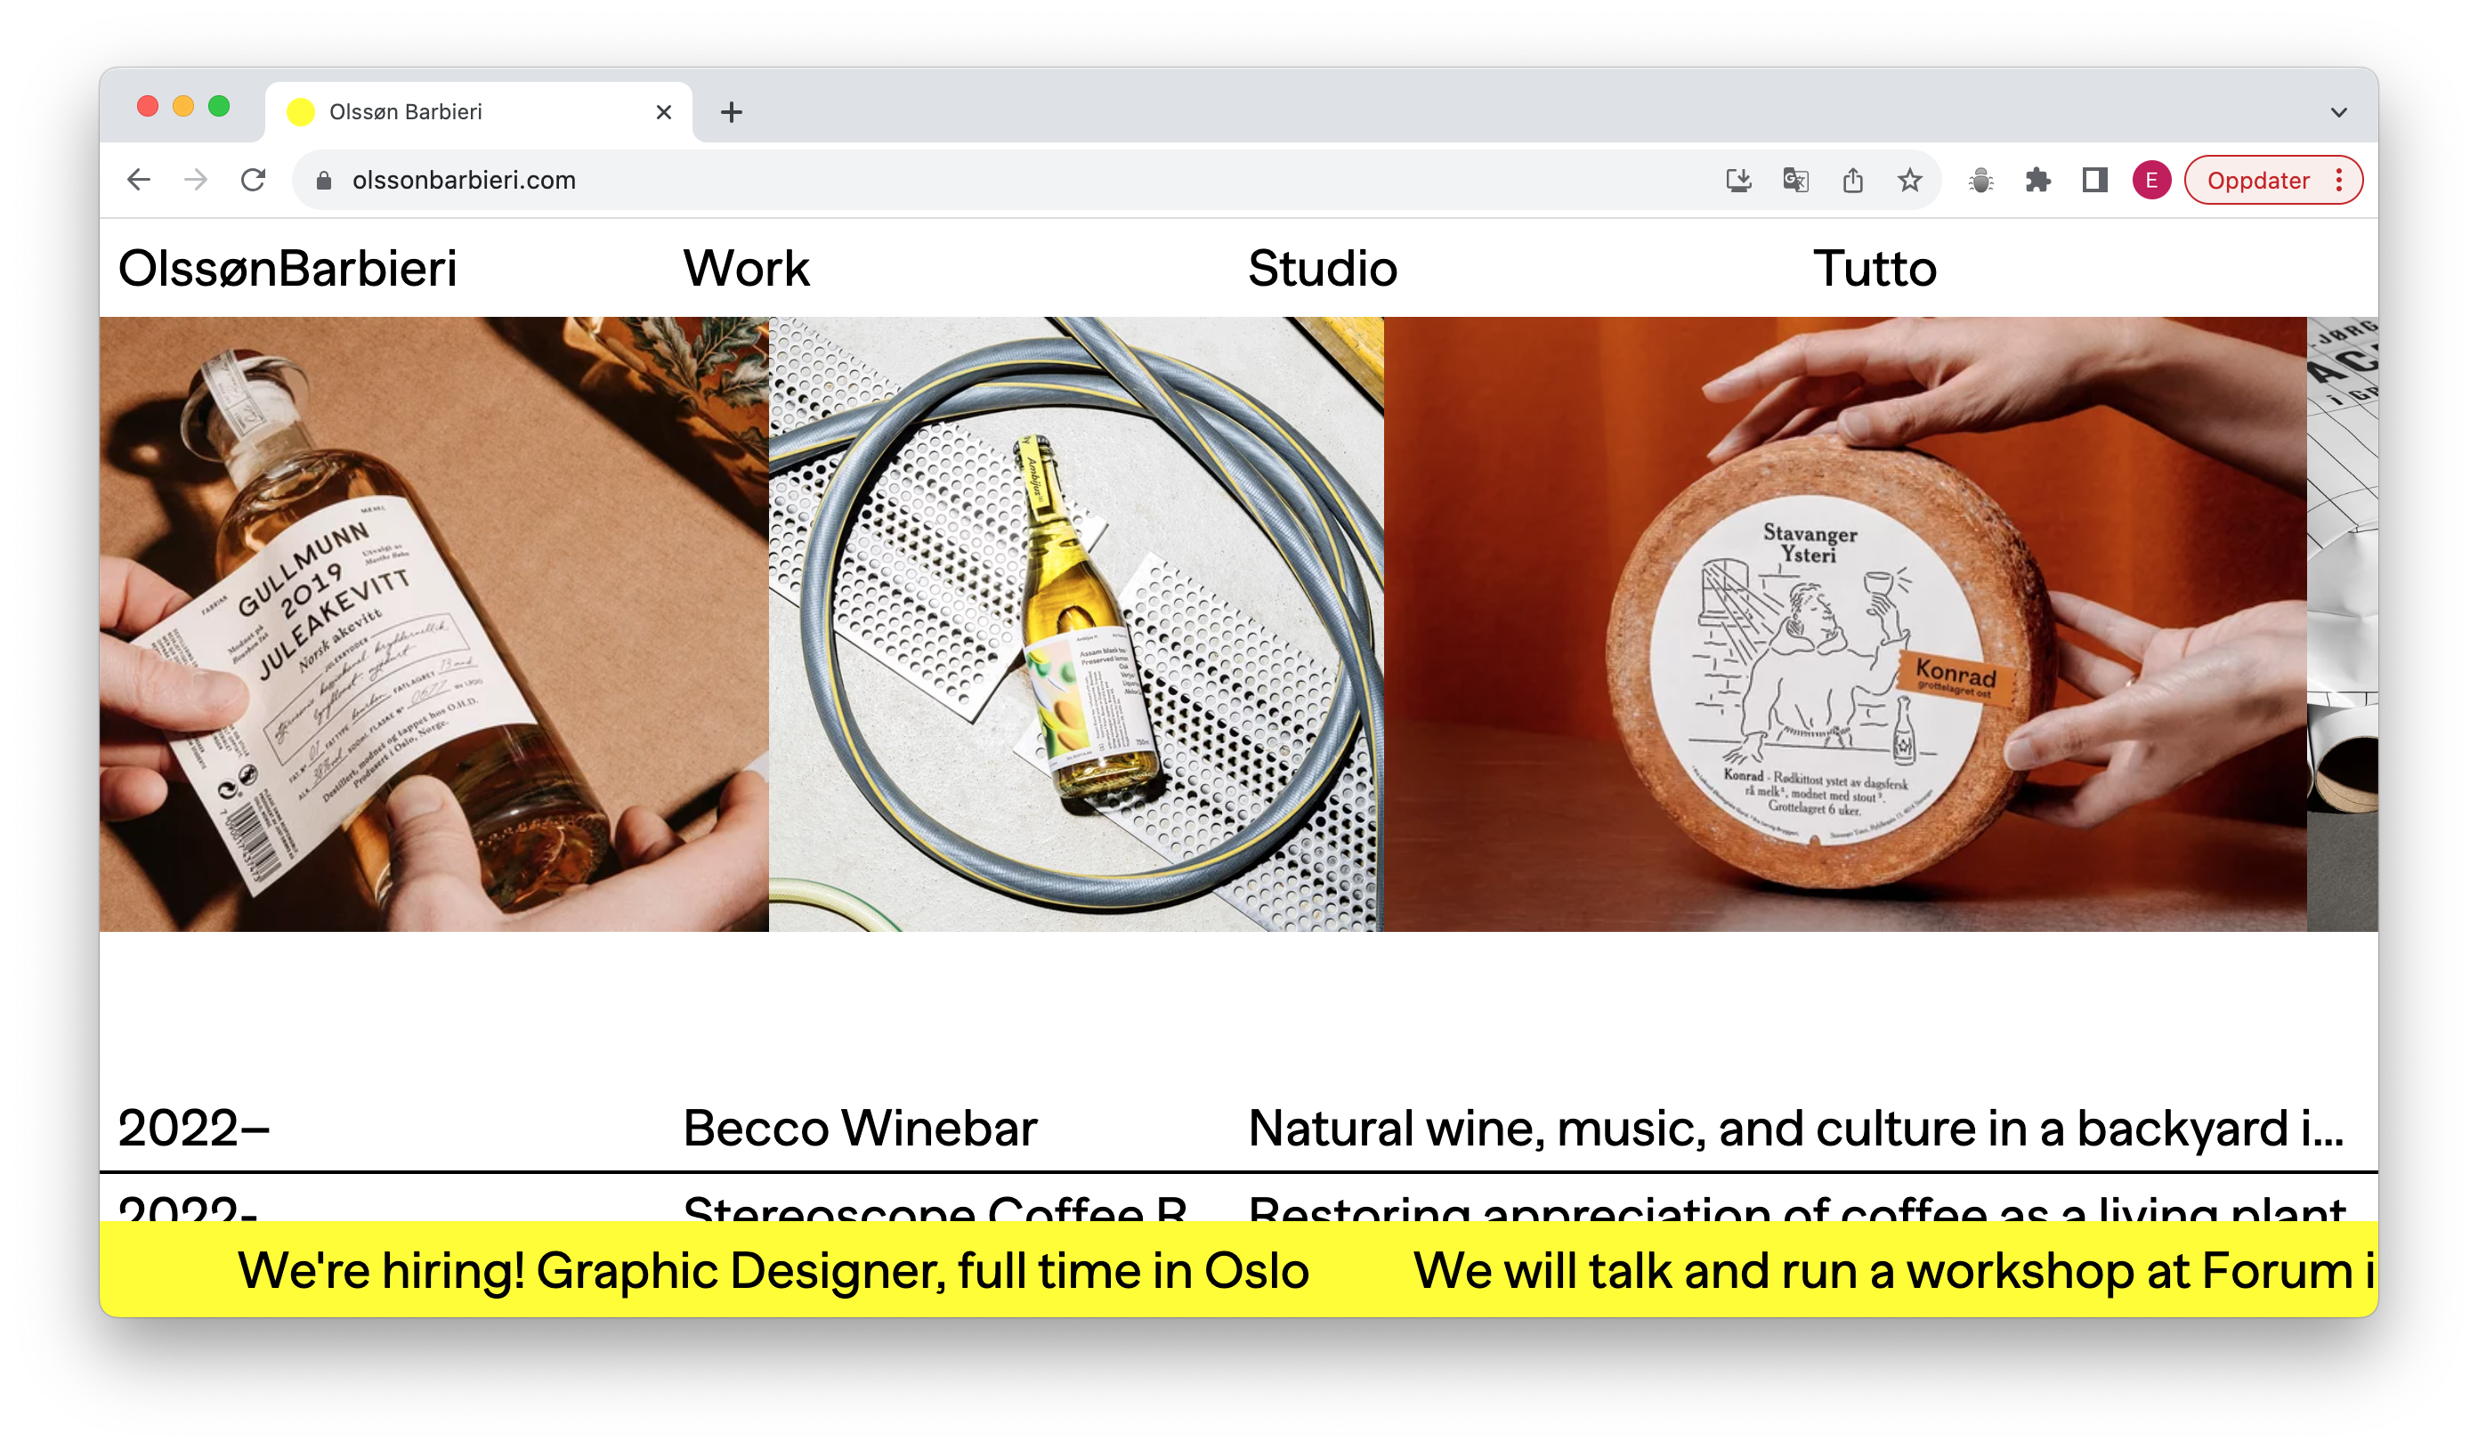Viewport: 2478px width, 1449px height.
Task: Open a new tab with the plus button
Action: click(x=732, y=112)
